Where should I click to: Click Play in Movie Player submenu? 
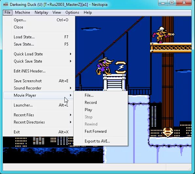pyautogui.click(x=101, y=110)
